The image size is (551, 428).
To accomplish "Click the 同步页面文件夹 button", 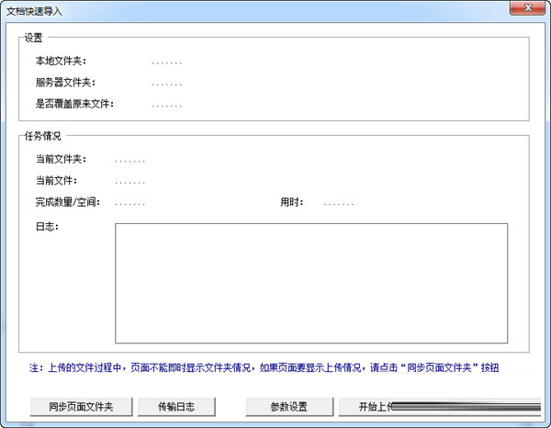I will [81, 406].
